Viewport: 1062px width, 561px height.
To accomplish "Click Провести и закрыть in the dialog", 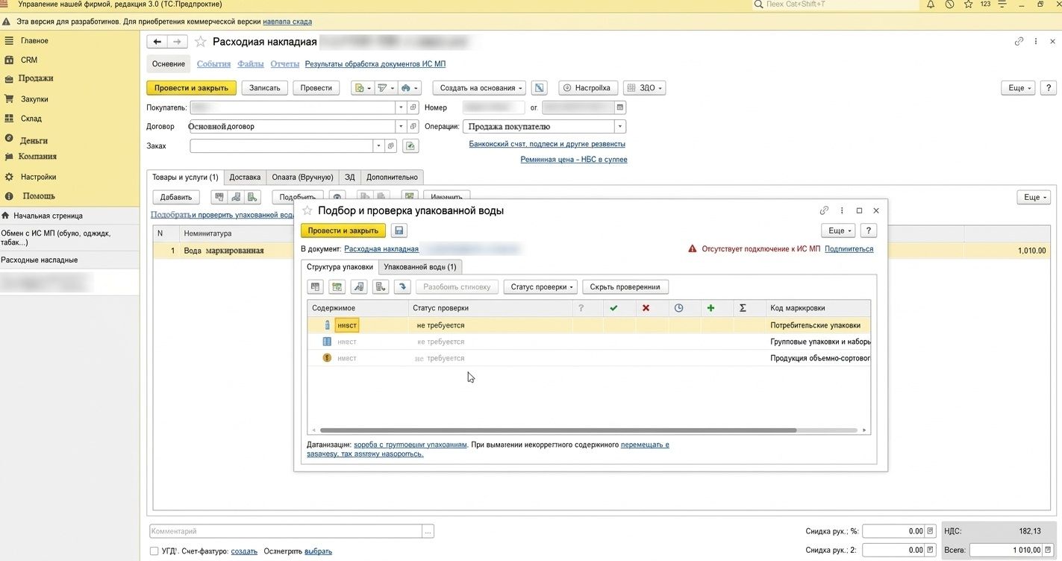I will (343, 231).
